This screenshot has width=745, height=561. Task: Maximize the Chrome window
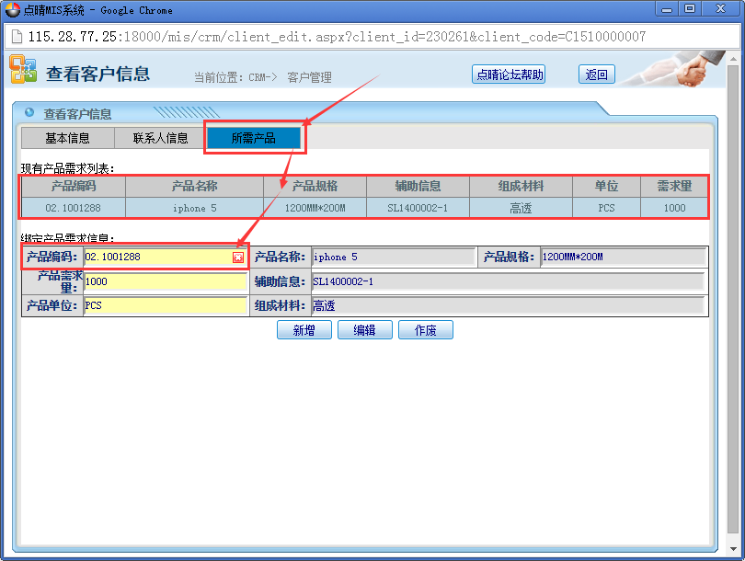(x=689, y=9)
